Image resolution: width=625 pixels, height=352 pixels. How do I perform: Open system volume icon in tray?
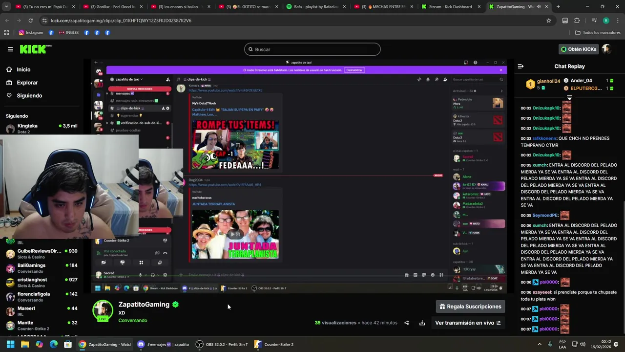point(583,344)
